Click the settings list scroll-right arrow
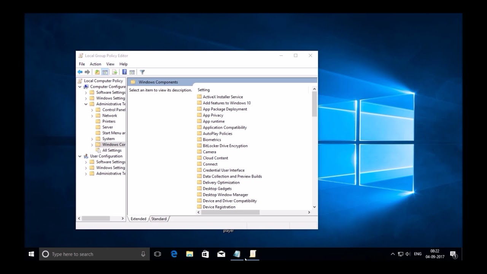This screenshot has width=487, height=274. click(309, 212)
